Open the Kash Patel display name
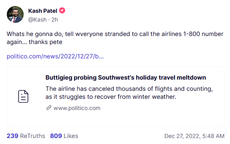This screenshot has width=230, height=144. pyautogui.click(x=42, y=11)
